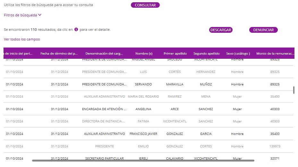
Task: Open the Ver todos los campos link
Action: tap(22, 39)
